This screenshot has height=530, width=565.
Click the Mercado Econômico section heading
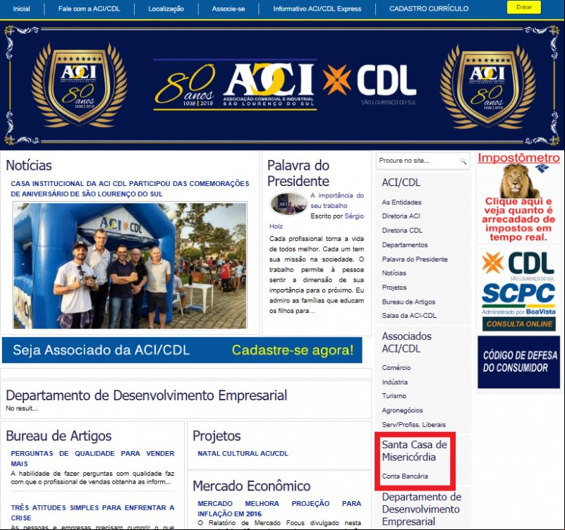pyautogui.click(x=252, y=486)
